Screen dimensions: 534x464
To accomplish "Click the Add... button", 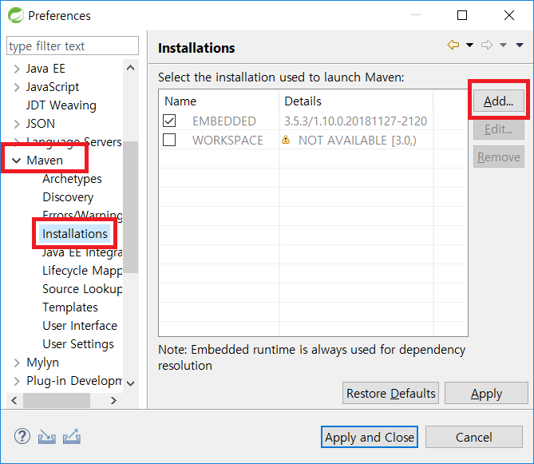I will click(x=499, y=101).
